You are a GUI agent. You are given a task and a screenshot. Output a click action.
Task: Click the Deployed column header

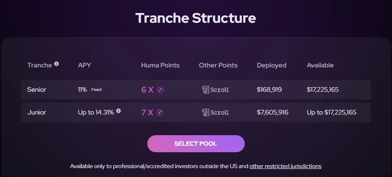pyautogui.click(x=271, y=65)
